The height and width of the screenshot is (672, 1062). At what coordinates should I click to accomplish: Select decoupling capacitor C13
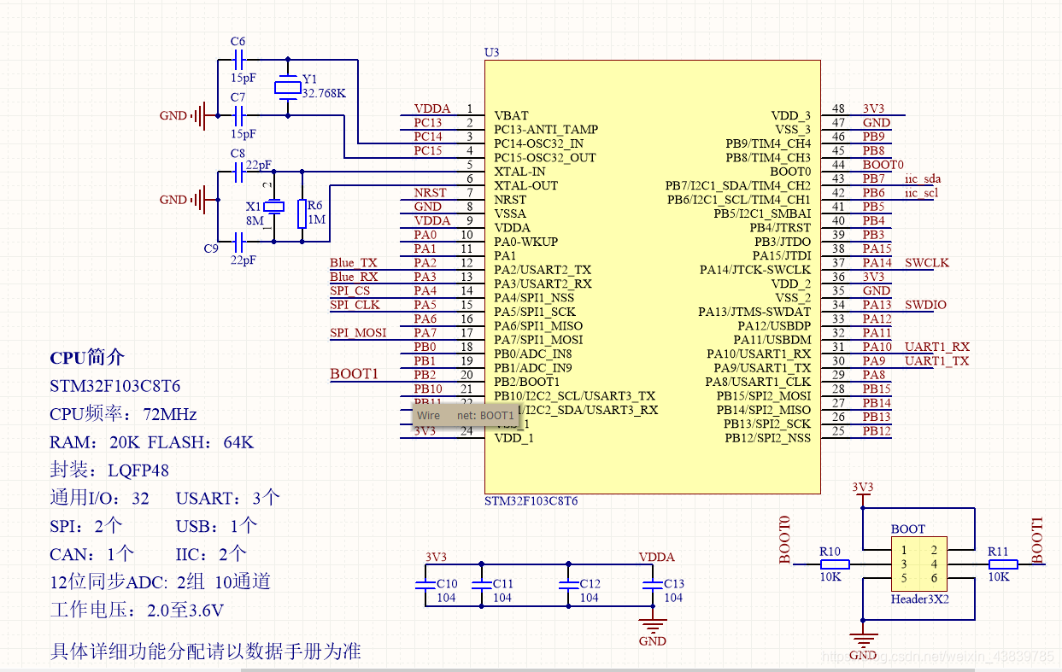[x=653, y=585]
